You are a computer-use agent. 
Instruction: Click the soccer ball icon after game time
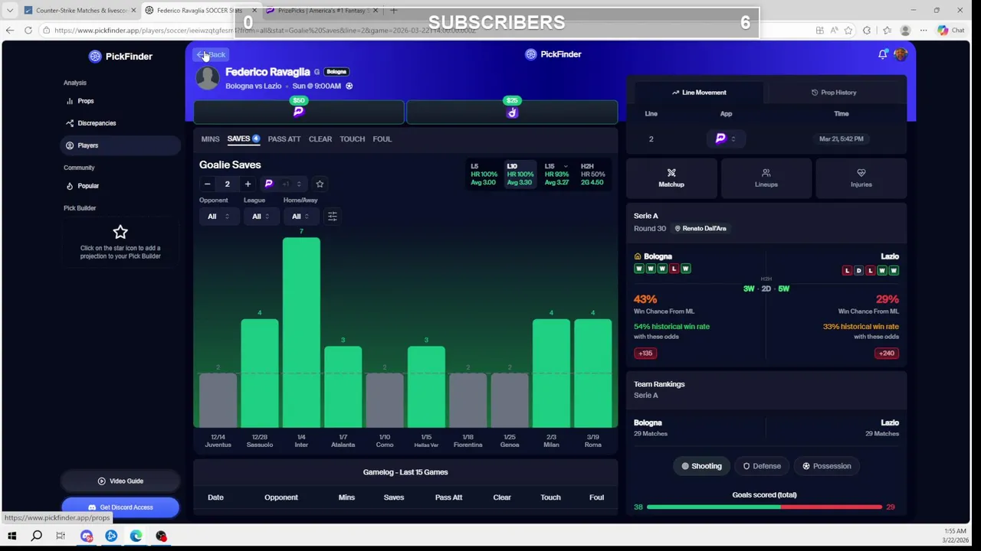click(x=349, y=86)
